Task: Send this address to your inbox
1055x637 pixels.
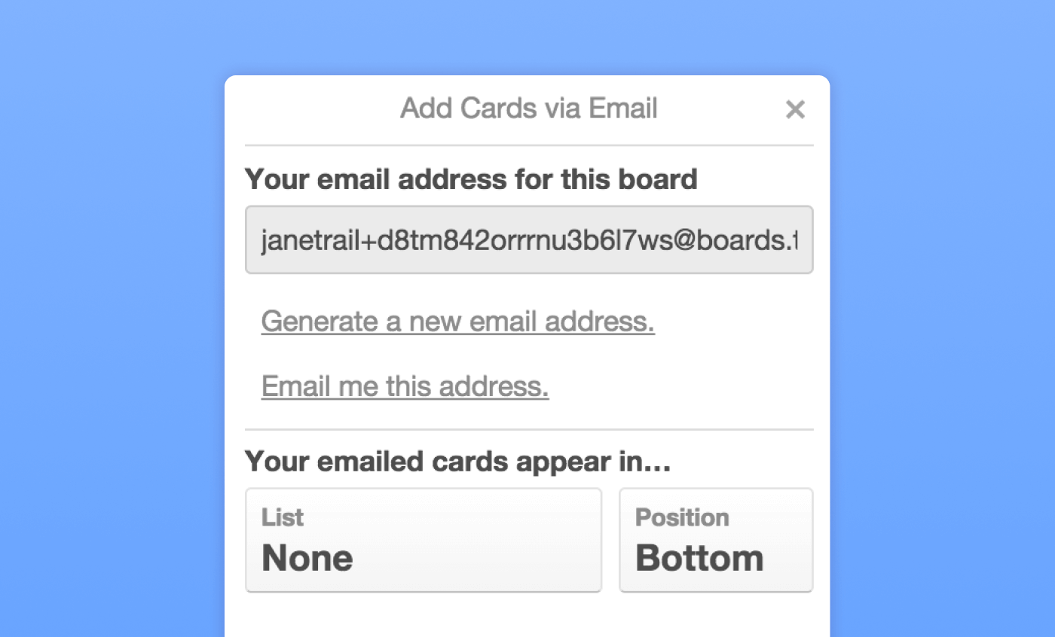Action: tap(405, 386)
